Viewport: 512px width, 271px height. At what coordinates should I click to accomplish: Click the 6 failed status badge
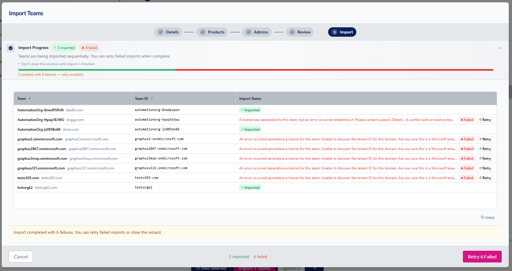[89, 48]
